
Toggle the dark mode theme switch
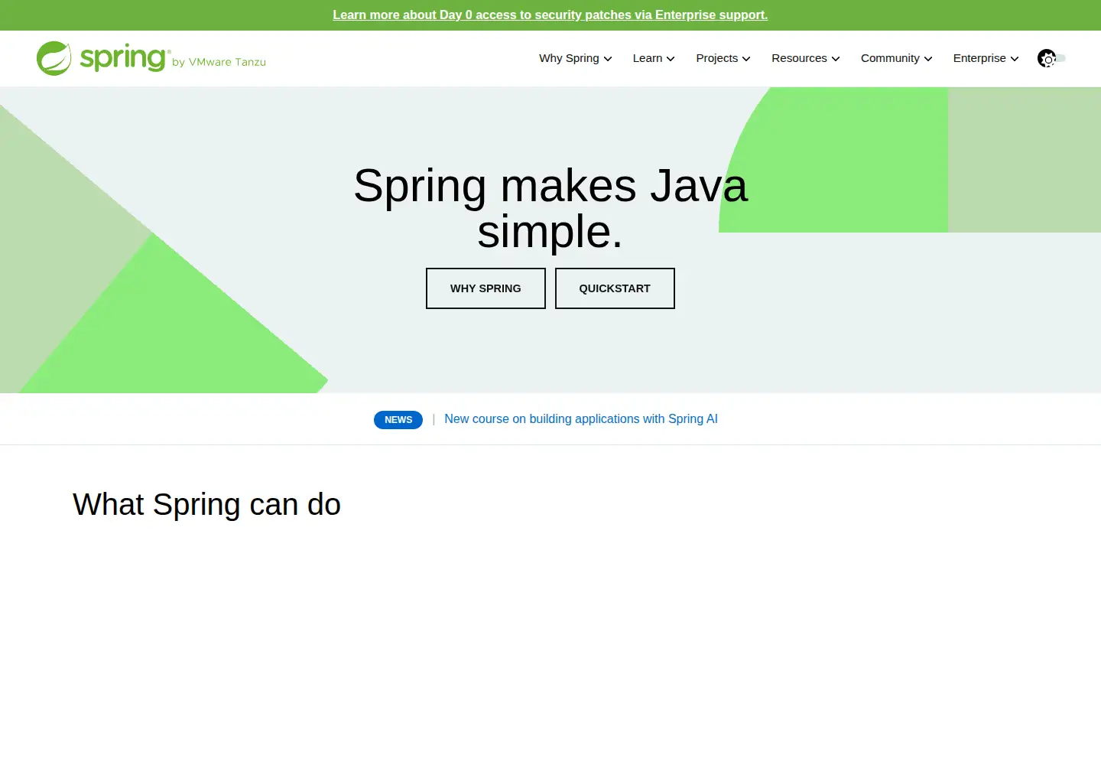coord(1051,58)
